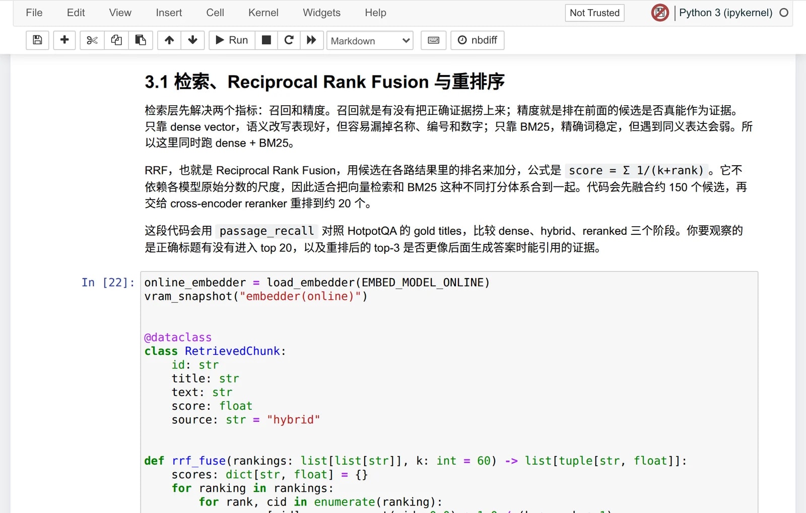Click the @dataclass decorator line

[x=178, y=337]
